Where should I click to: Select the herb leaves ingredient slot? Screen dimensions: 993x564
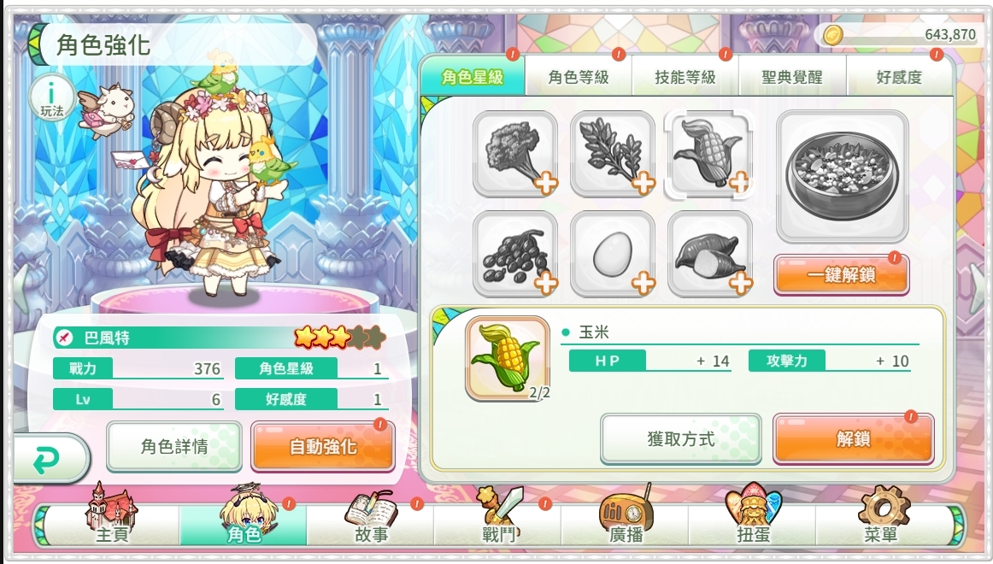(x=613, y=154)
